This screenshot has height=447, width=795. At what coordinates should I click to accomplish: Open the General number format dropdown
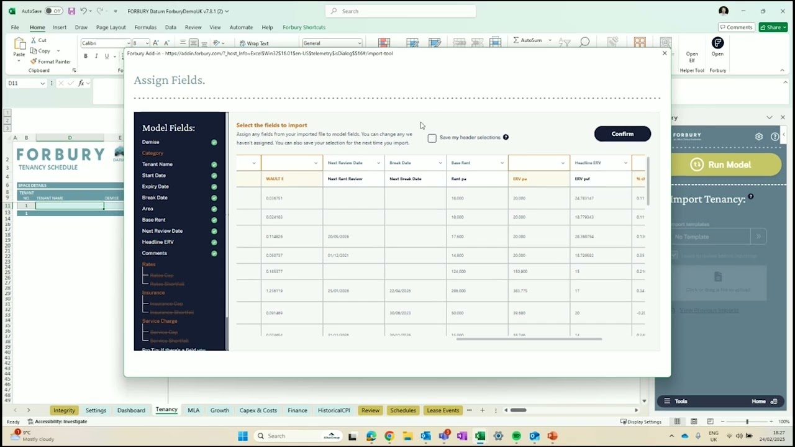[360, 43]
